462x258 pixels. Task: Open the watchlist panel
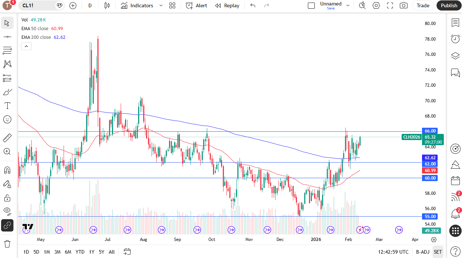(455, 23)
